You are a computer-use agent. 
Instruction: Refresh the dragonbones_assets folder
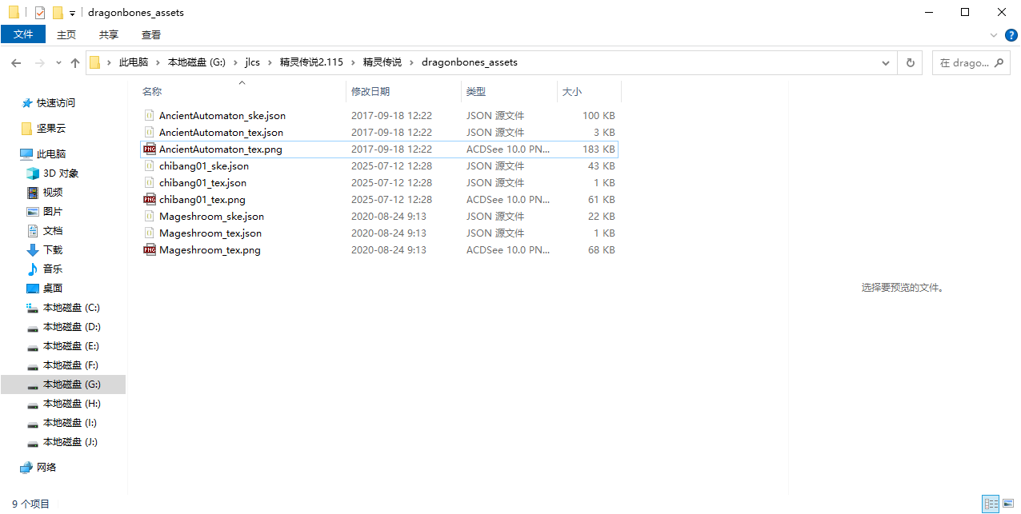910,62
